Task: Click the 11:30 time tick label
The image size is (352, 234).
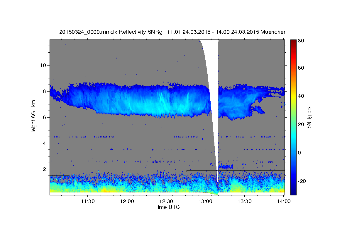Action: pyautogui.click(x=87, y=201)
